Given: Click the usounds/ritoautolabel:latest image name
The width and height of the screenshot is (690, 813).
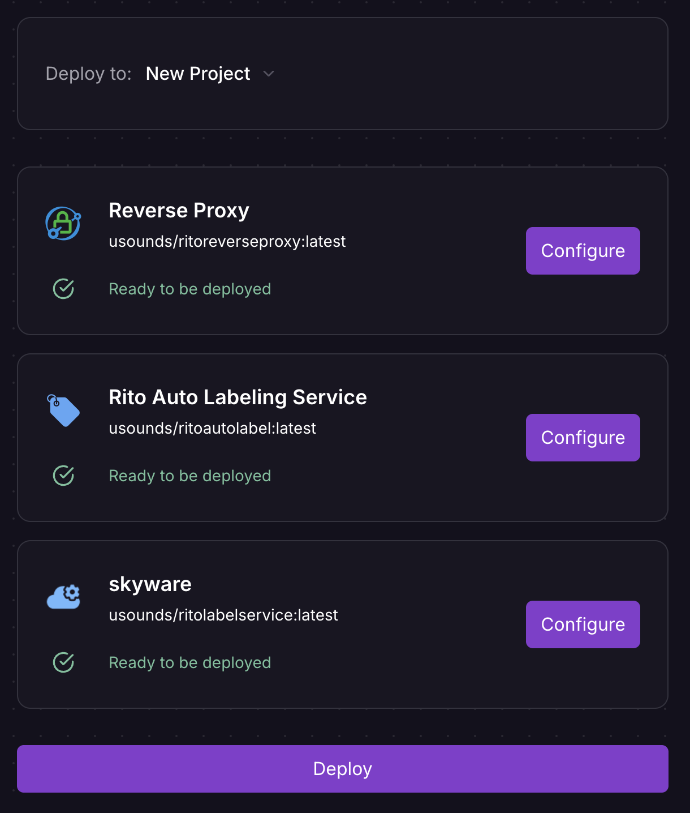Looking at the screenshot, I should coord(212,429).
